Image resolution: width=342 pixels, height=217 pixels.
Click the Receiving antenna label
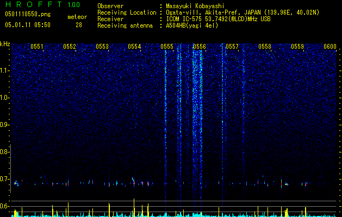tap(125, 25)
